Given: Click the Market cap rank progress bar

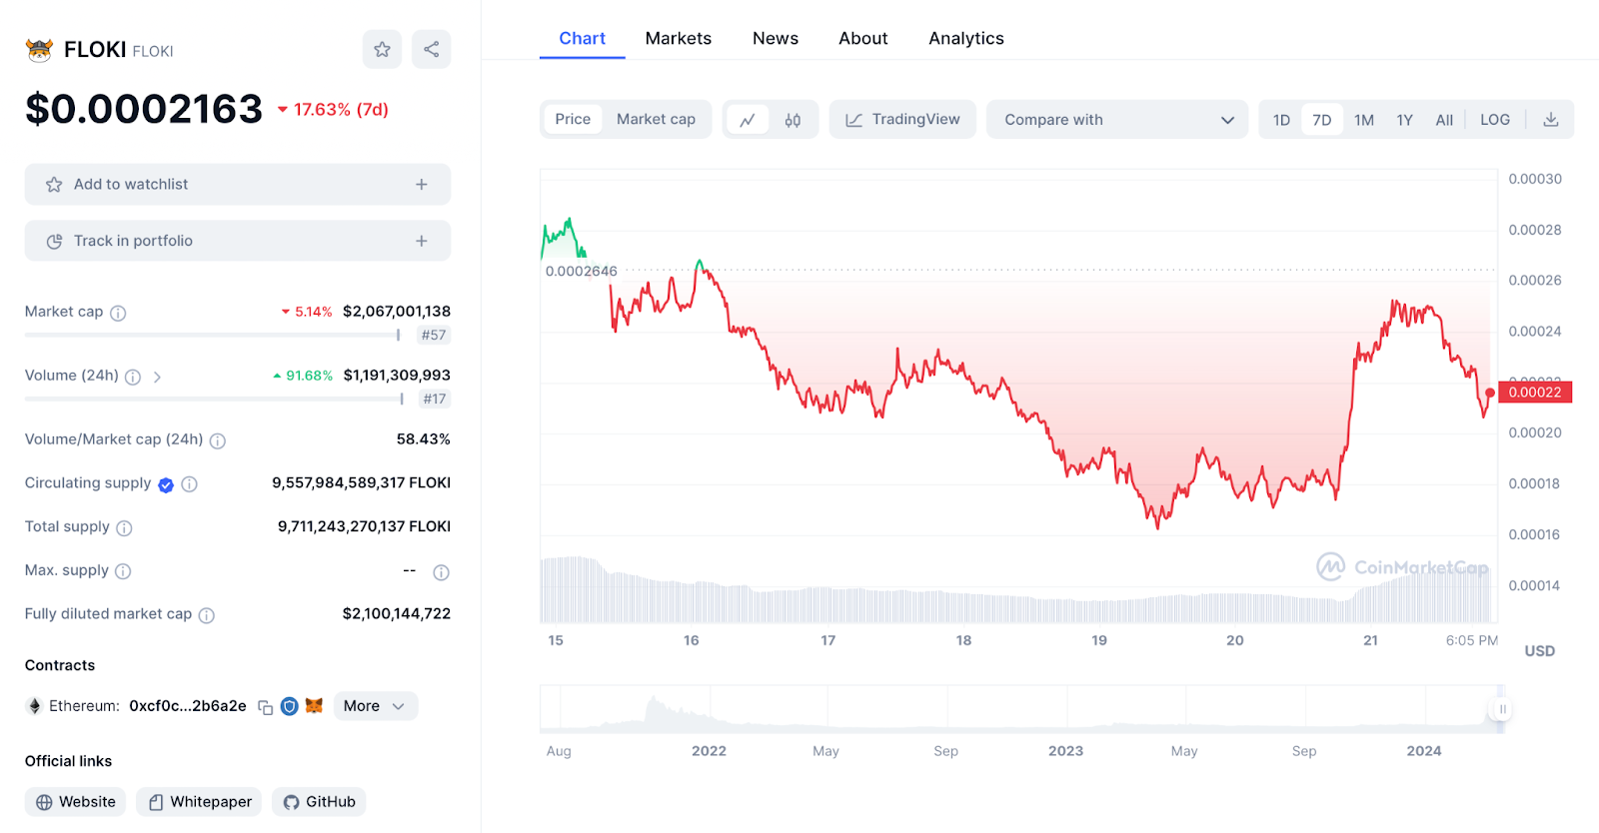Looking at the screenshot, I should (213, 335).
